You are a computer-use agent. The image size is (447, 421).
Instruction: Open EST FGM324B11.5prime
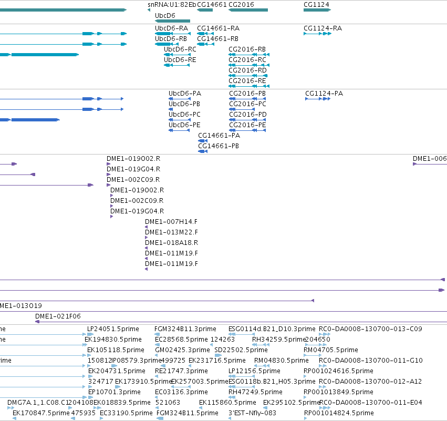click(x=188, y=413)
